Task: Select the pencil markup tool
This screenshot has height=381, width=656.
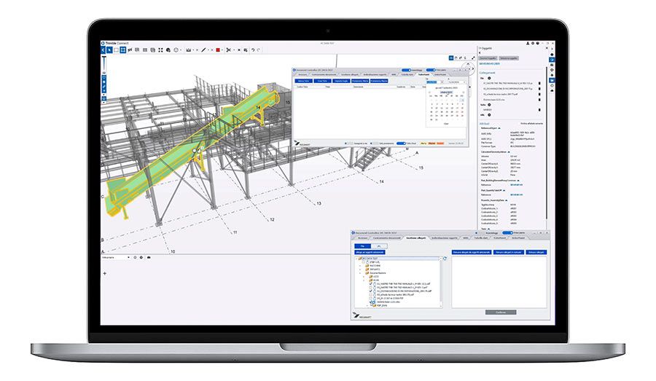Action: pyautogui.click(x=203, y=50)
